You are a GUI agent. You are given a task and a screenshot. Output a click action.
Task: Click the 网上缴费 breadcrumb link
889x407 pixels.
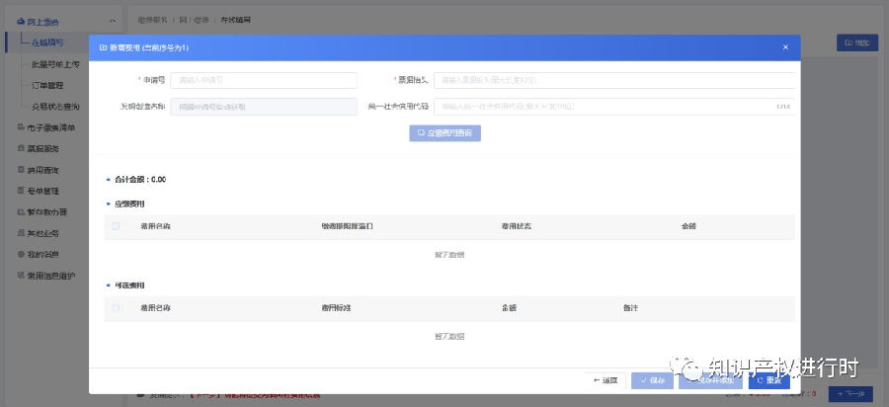[x=194, y=20]
